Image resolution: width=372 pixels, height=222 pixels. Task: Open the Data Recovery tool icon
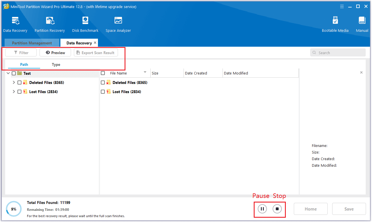pyautogui.click(x=15, y=21)
